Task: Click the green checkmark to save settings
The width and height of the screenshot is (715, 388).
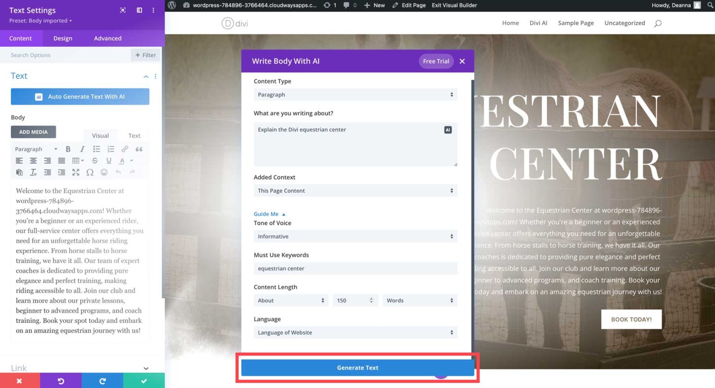Action: click(x=143, y=381)
